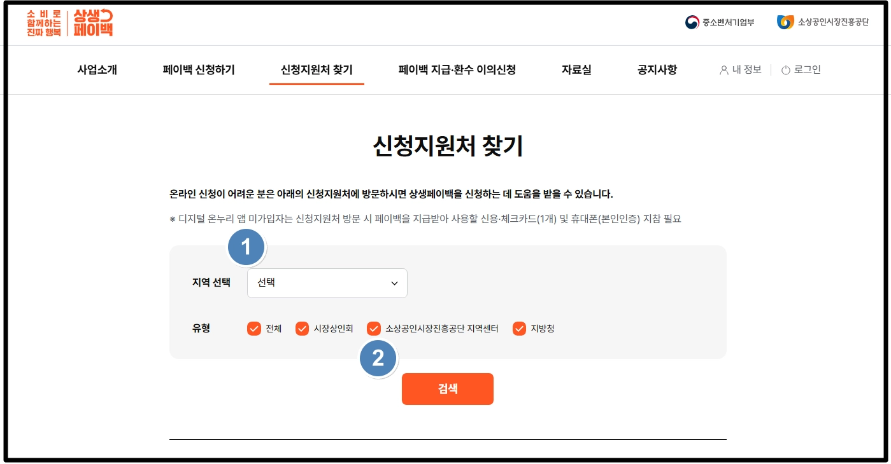Click the orange 검색 button
This screenshot has height=464, width=891.
pyautogui.click(x=447, y=388)
